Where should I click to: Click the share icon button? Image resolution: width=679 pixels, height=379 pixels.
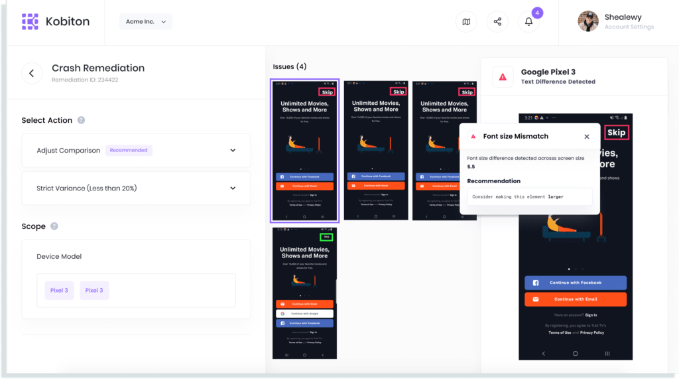pos(497,22)
